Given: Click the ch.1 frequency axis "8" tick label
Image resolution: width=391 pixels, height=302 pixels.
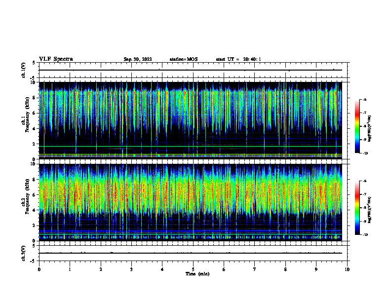Looking at the screenshot, I should point(34,98).
